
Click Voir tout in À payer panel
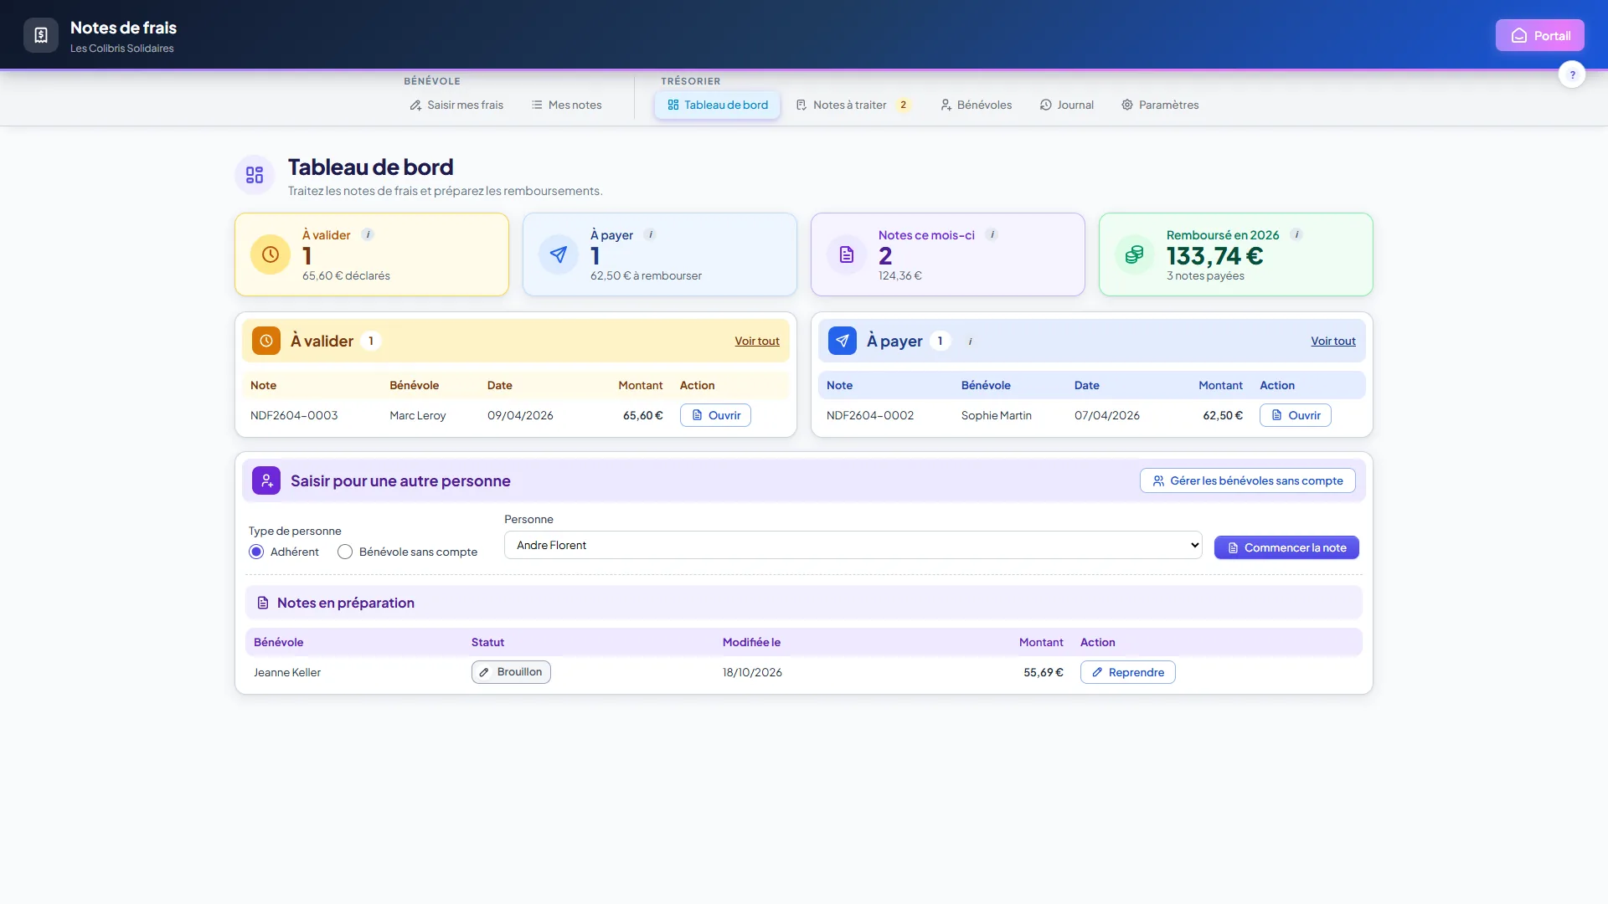pyautogui.click(x=1333, y=341)
